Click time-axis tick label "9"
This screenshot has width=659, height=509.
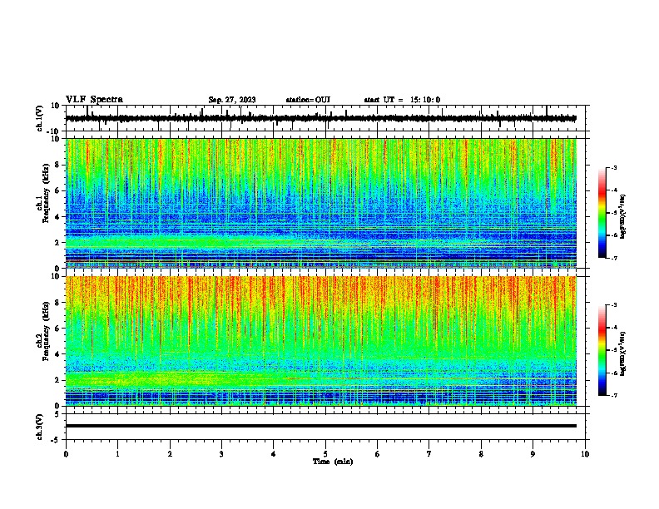(533, 454)
